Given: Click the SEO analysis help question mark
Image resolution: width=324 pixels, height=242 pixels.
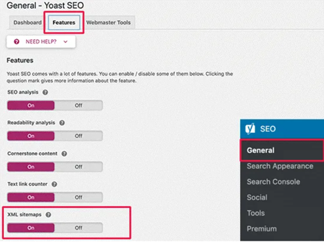Looking at the screenshot, I should coord(45,92).
